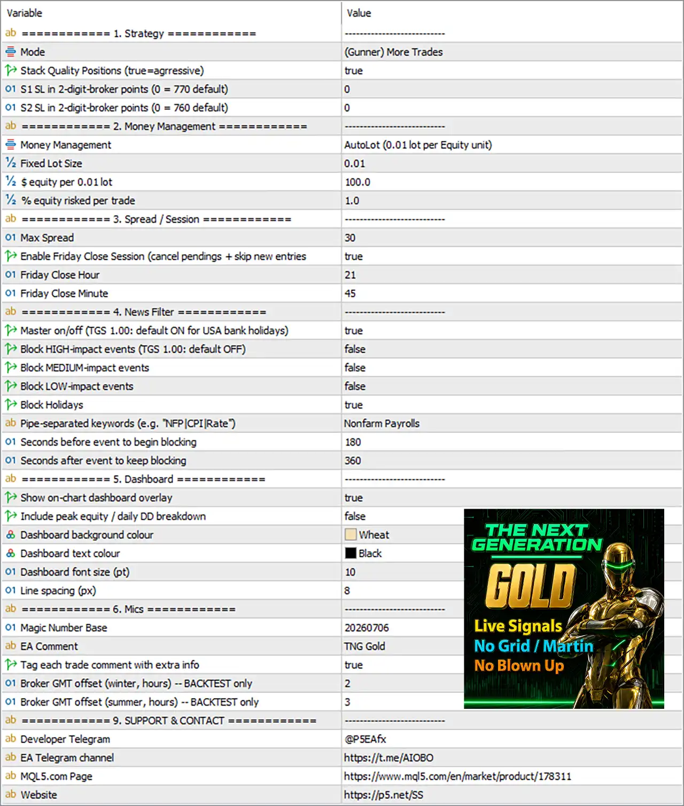Open the Website URL https://p5.net/SS
Image resolution: width=684 pixels, height=806 pixels.
coord(384,795)
